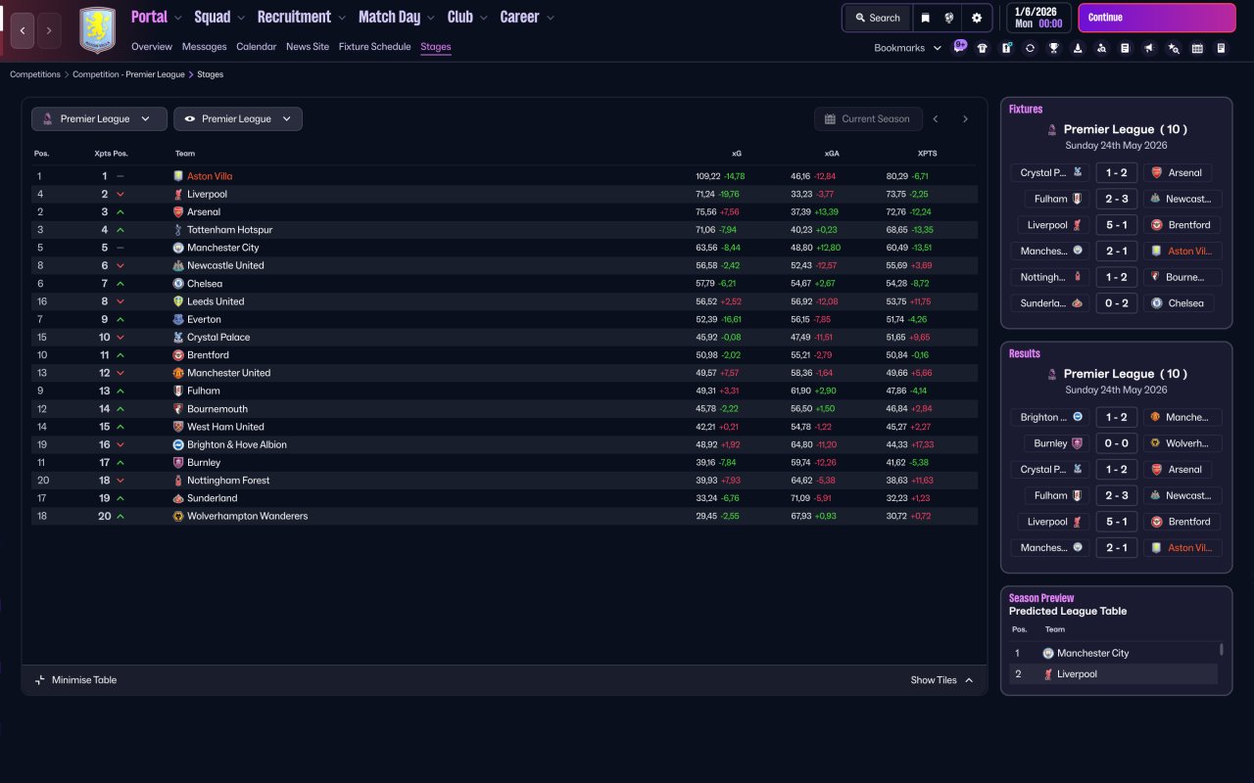
Task: Switch to the Calendar tab
Action: [x=257, y=47]
